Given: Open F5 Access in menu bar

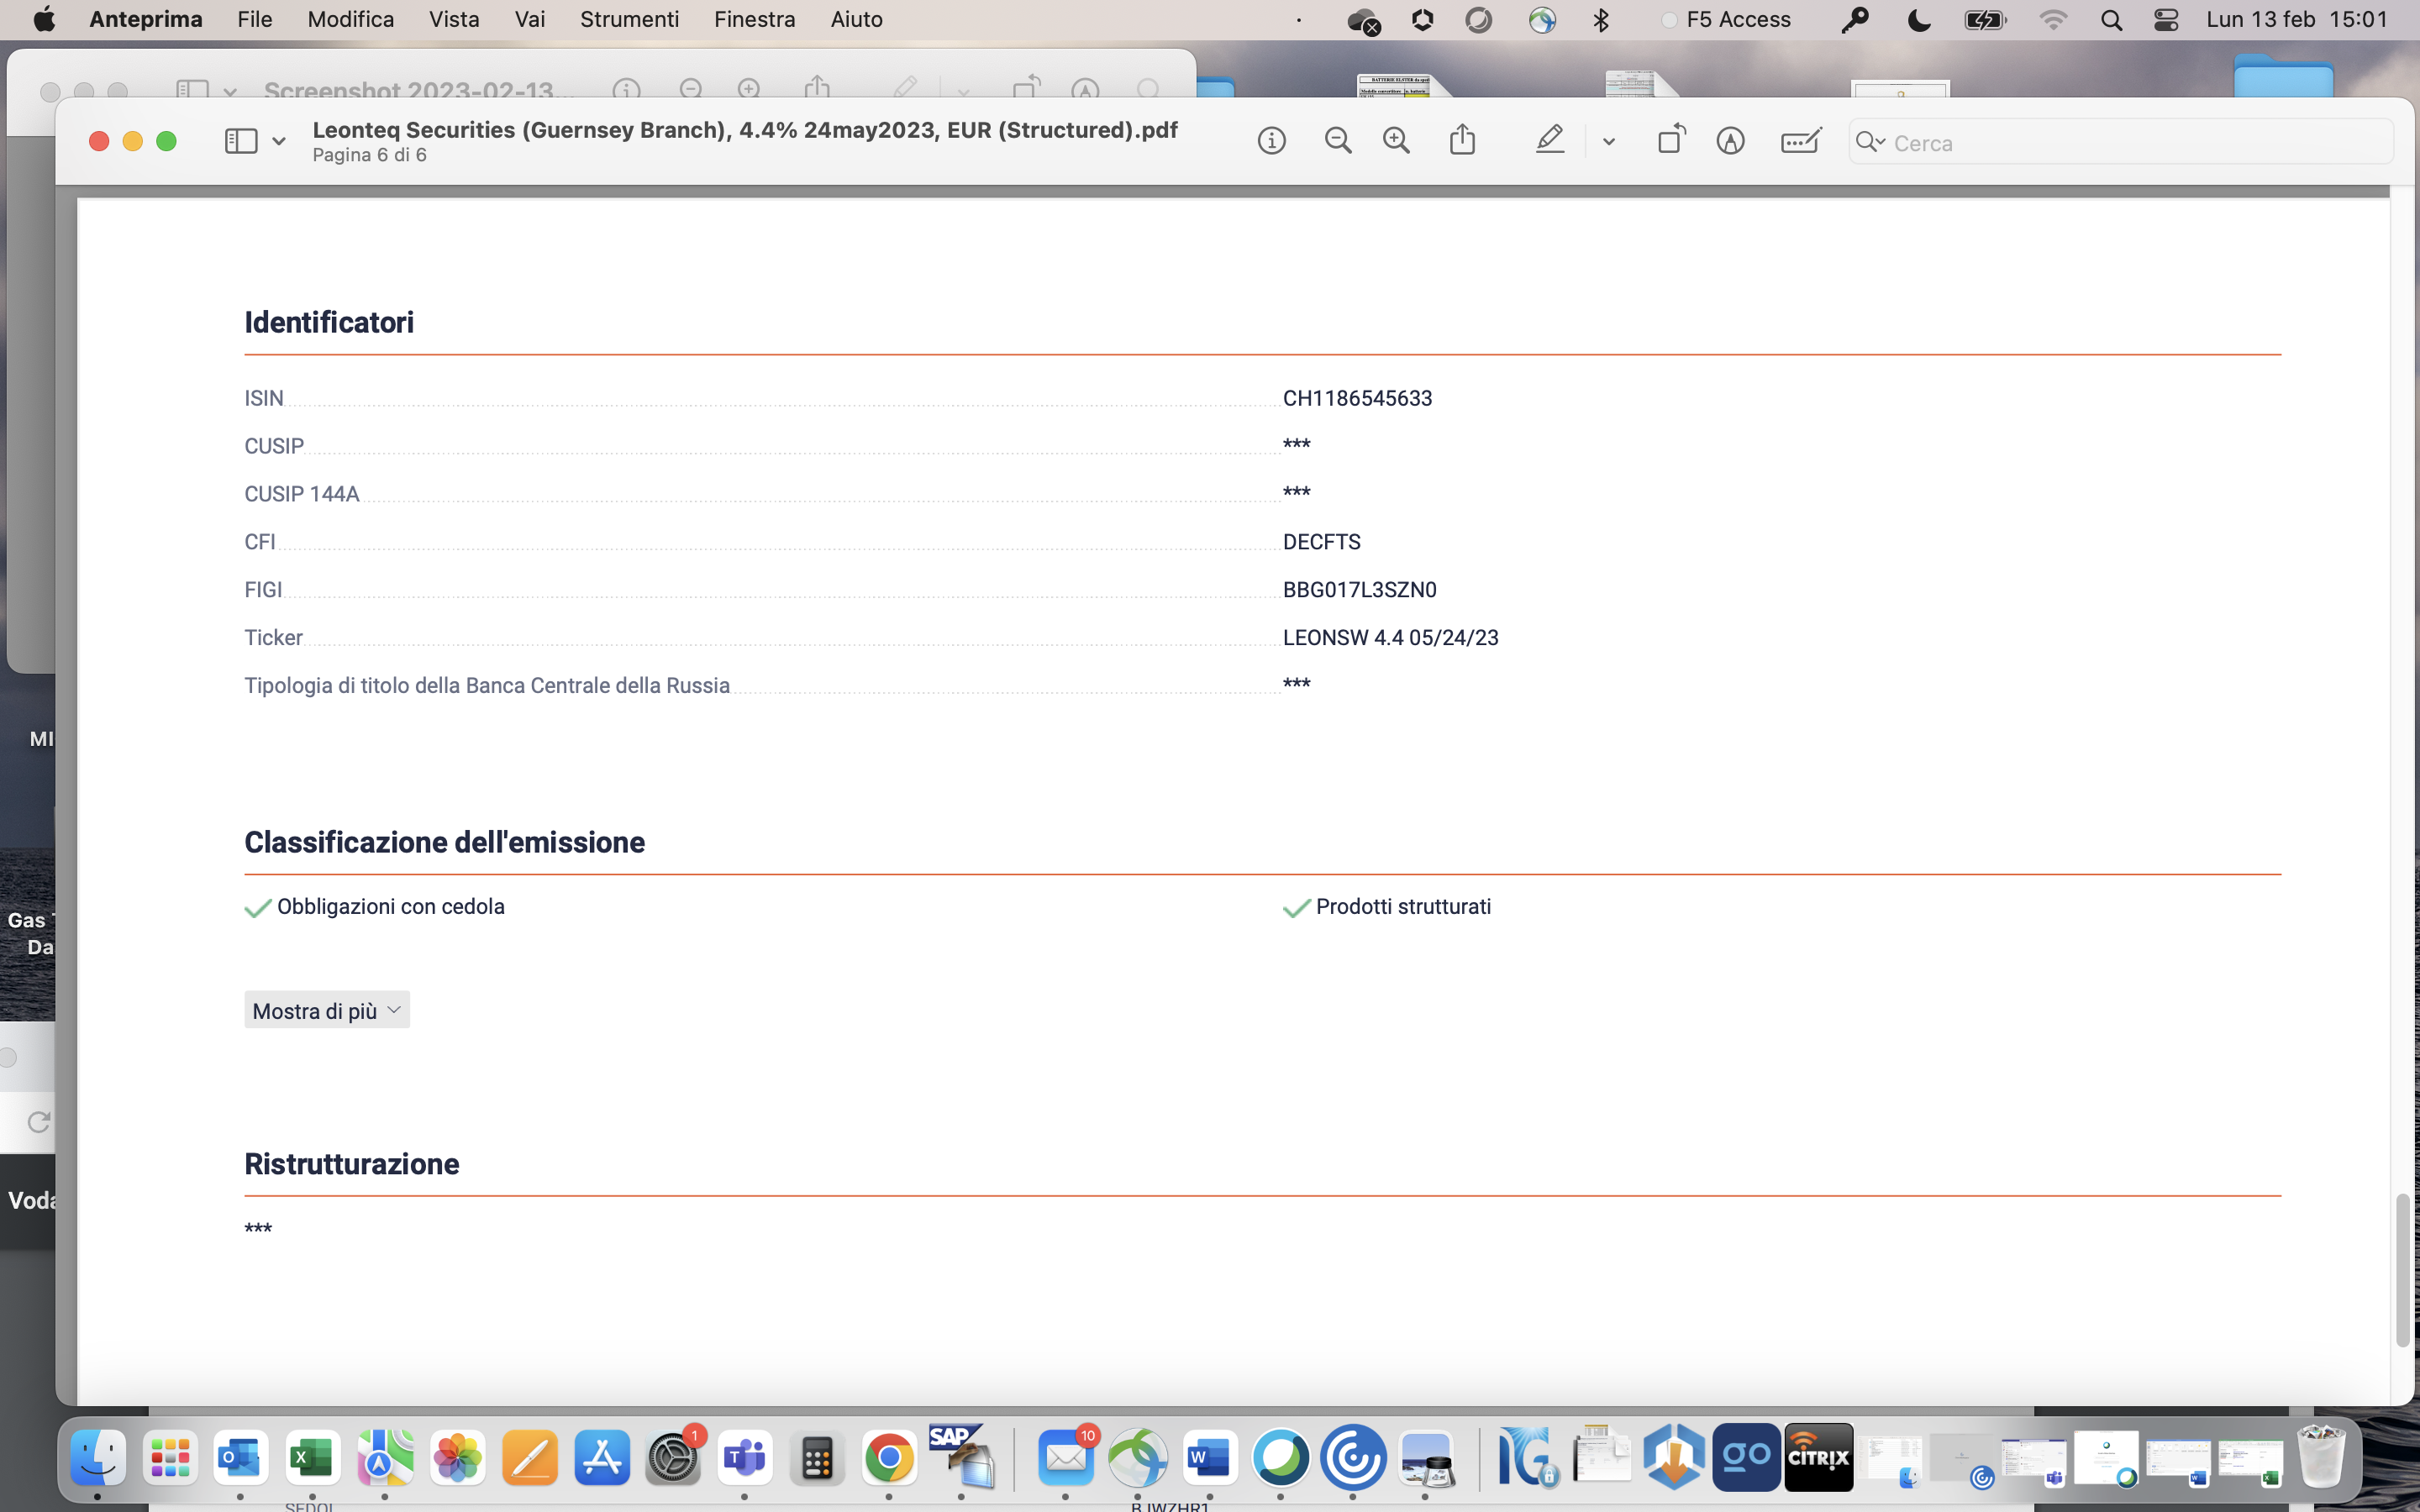Looking at the screenshot, I should pos(1726,20).
